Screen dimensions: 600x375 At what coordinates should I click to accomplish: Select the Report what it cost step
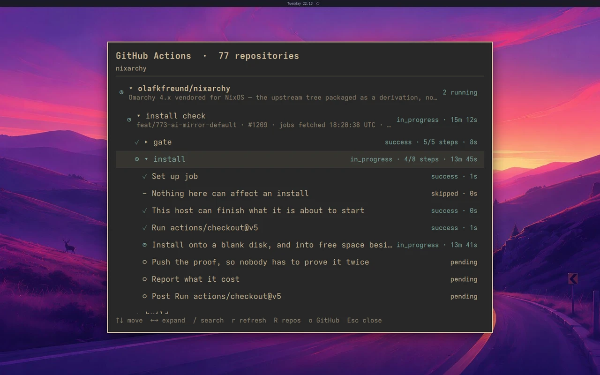300,279
